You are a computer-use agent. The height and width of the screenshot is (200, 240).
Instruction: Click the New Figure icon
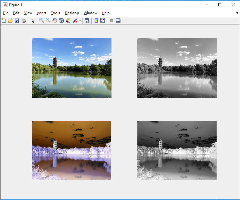[4, 20]
